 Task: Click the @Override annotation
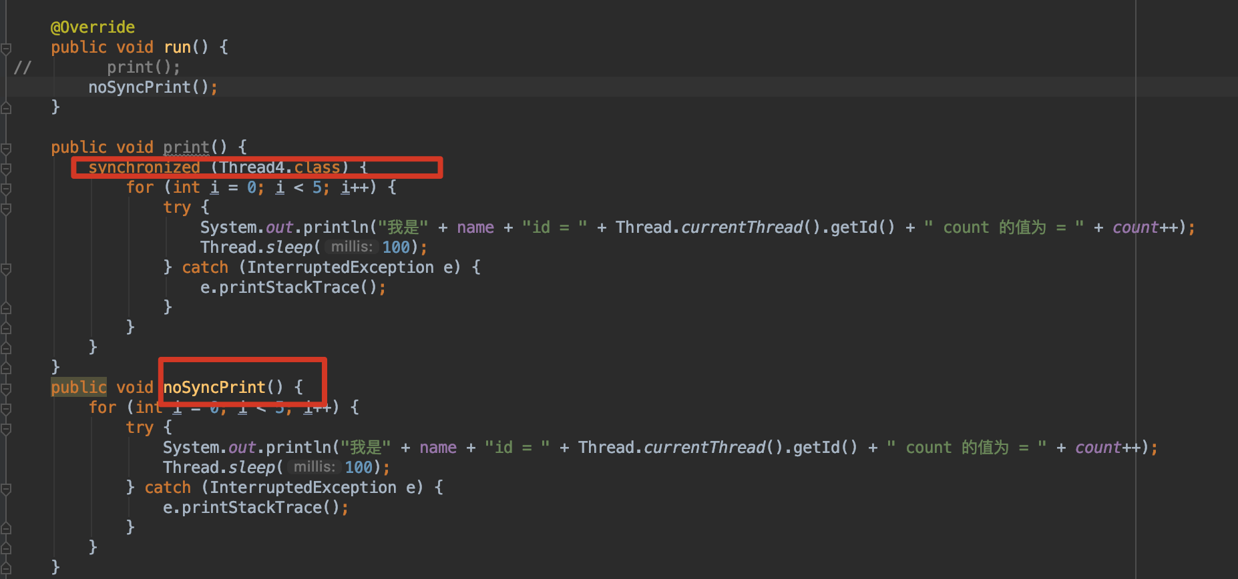click(x=92, y=27)
